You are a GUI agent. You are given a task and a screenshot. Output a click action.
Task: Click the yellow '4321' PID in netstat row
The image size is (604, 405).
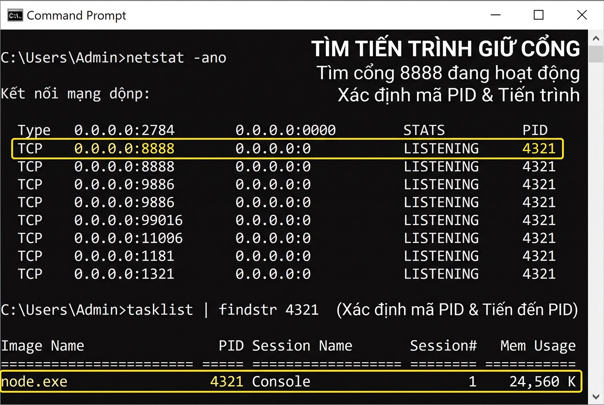pyautogui.click(x=539, y=149)
